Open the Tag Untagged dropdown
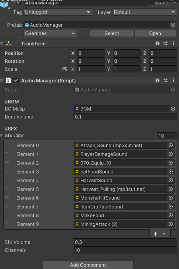This screenshot has width=179, height=269. pos(58,12)
